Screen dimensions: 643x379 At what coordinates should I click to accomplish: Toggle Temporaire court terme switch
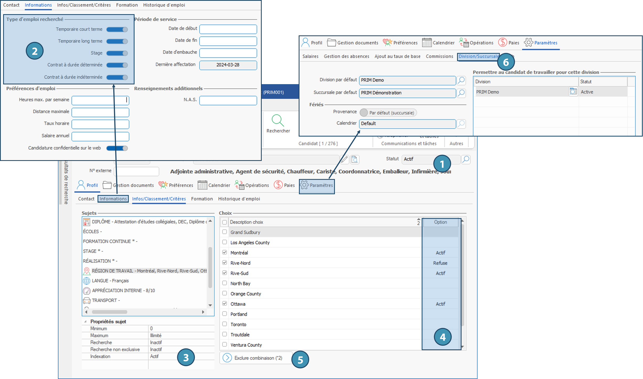pos(117,29)
